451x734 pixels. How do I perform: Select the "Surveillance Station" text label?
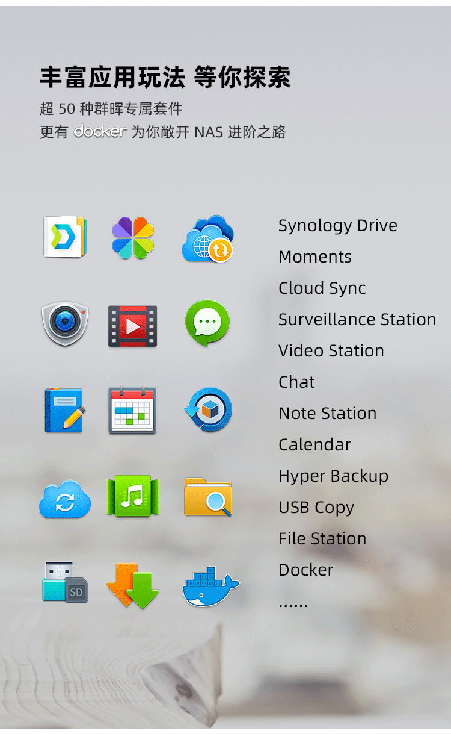pyautogui.click(x=357, y=319)
